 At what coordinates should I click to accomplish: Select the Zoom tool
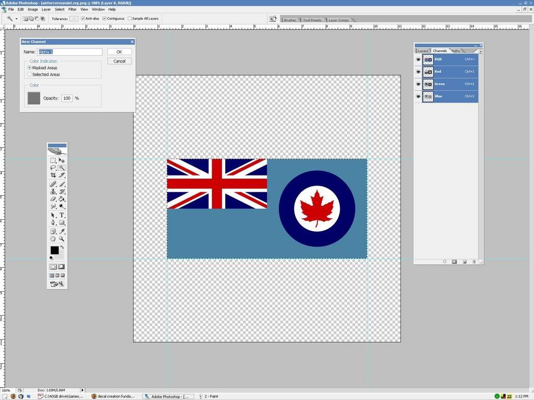(62, 239)
